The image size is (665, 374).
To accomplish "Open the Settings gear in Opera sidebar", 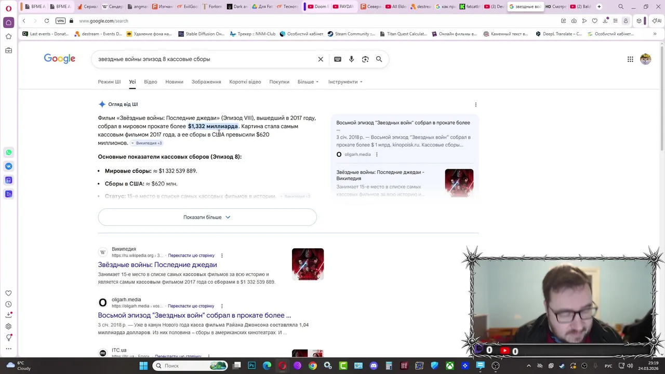I will point(8,326).
